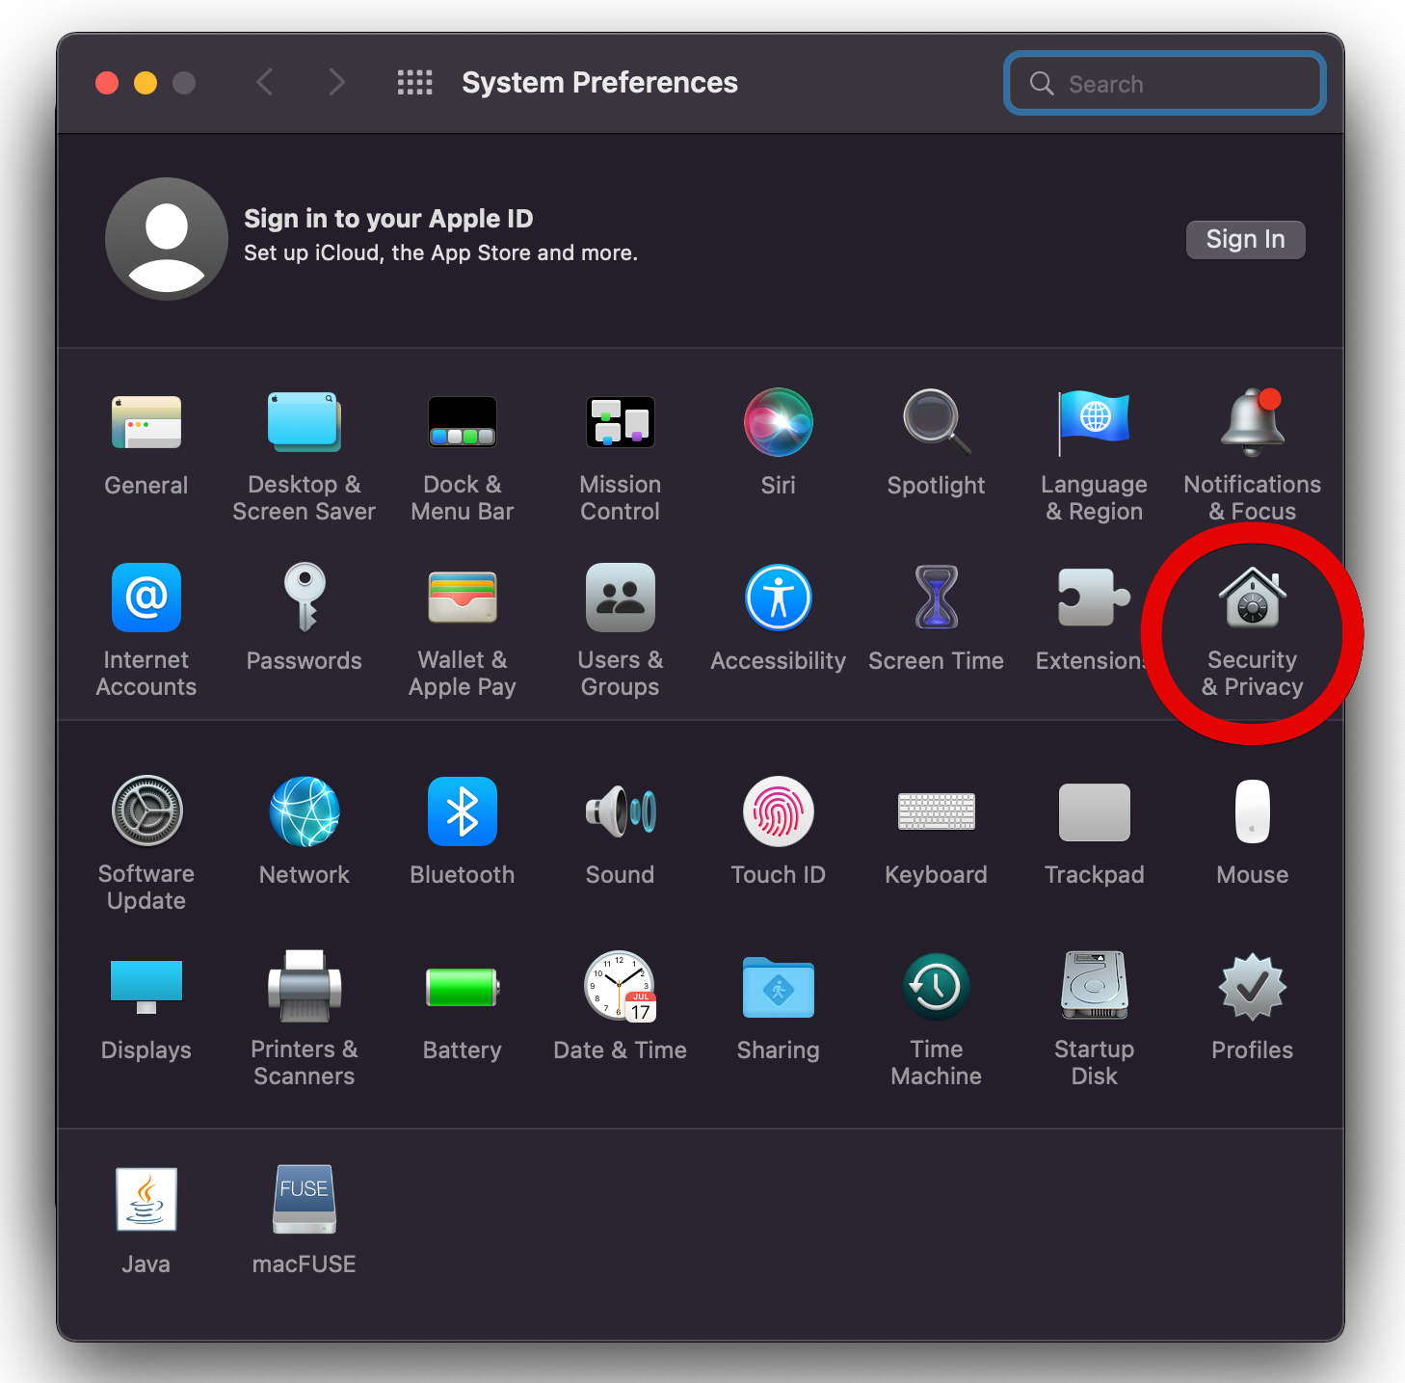Click 'Sign in to your Apple ID' text

[x=388, y=219]
